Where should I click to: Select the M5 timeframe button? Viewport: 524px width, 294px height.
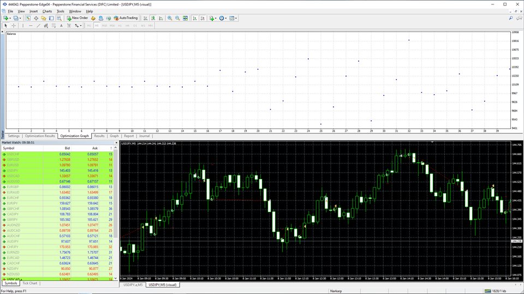(97, 26)
